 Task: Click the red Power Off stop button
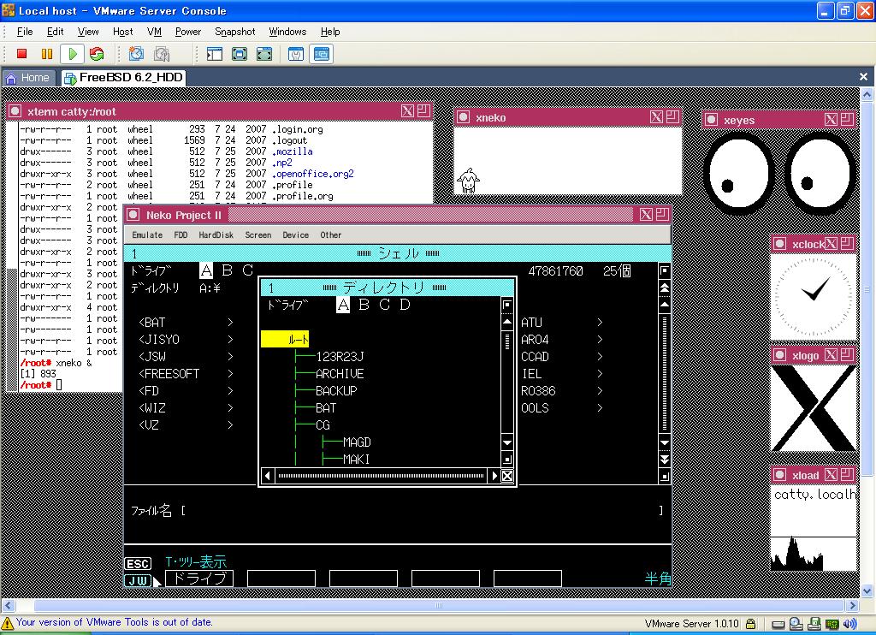[21, 54]
